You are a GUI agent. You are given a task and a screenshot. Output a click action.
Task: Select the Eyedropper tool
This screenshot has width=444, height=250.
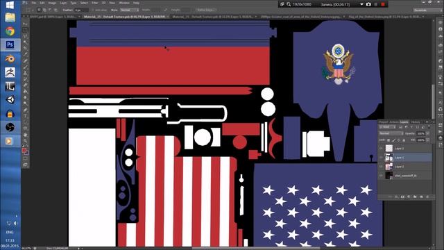[x=25, y=54]
